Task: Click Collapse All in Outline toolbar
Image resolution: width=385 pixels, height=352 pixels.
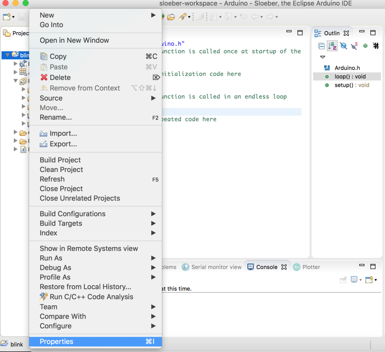Action: [321, 46]
